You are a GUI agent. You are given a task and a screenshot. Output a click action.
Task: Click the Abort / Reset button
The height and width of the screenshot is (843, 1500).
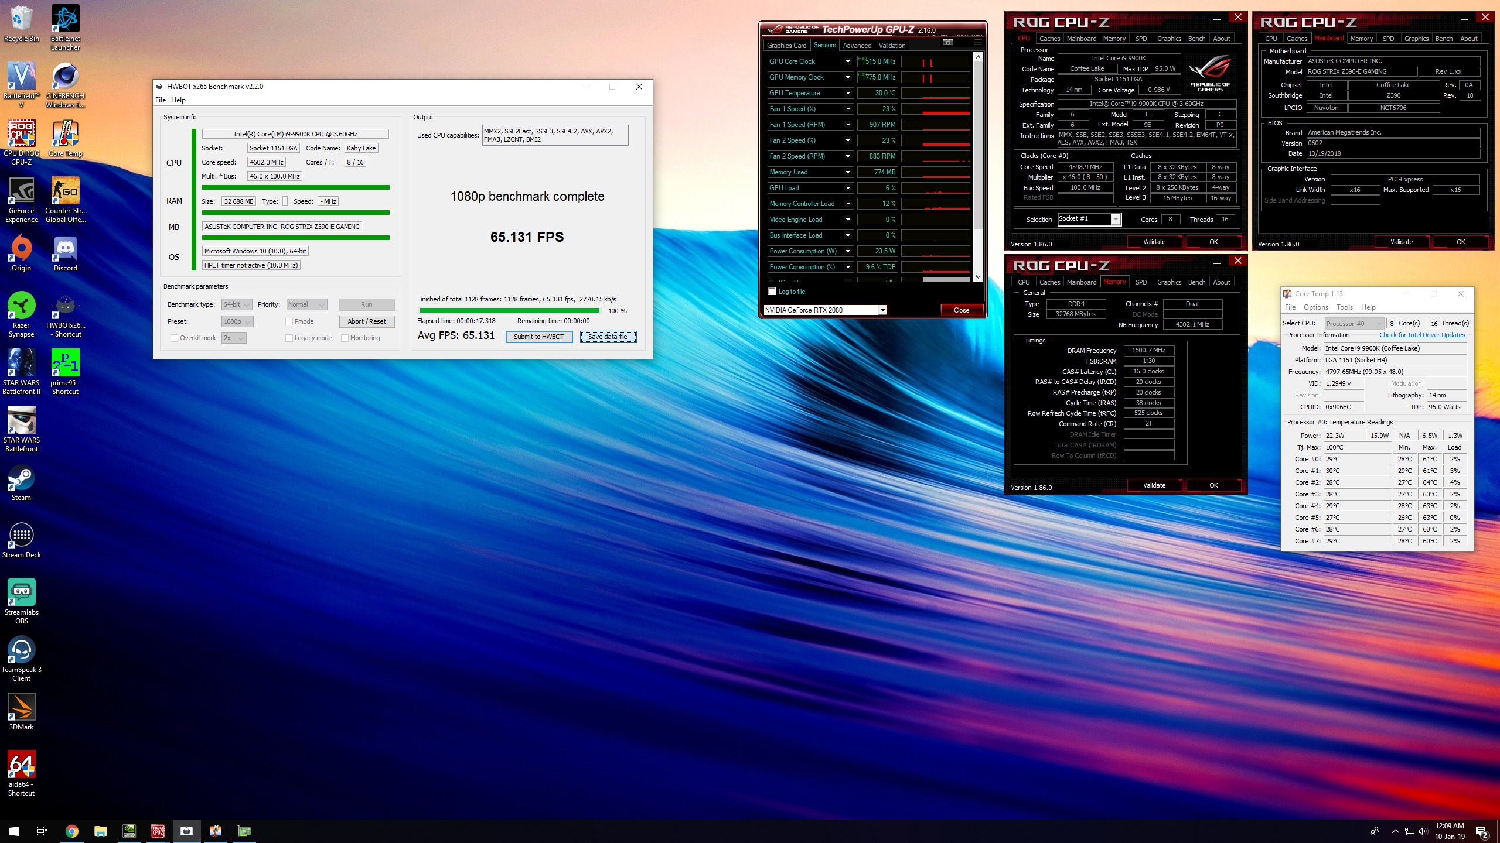(367, 321)
